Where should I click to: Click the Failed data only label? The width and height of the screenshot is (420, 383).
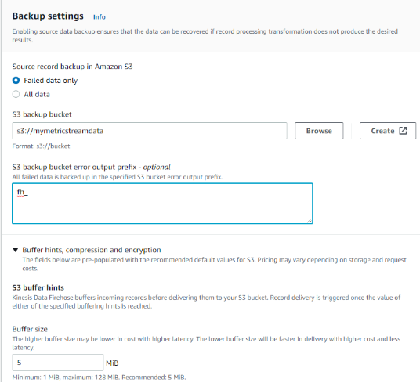click(x=51, y=81)
